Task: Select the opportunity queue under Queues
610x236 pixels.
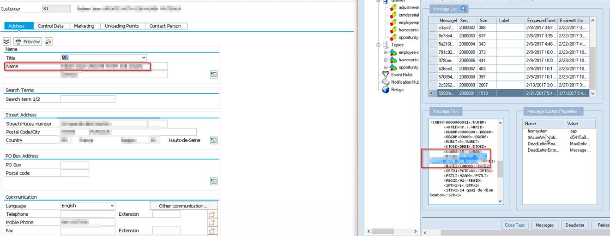Action: click(405, 37)
